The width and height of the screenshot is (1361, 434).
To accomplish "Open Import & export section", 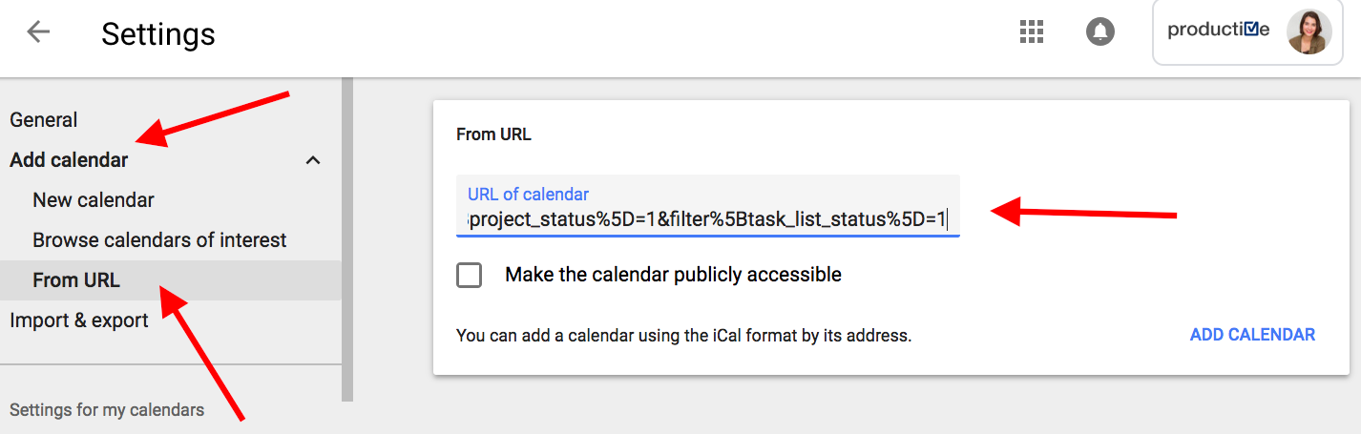I will pyautogui.click(x=79, y=320).
